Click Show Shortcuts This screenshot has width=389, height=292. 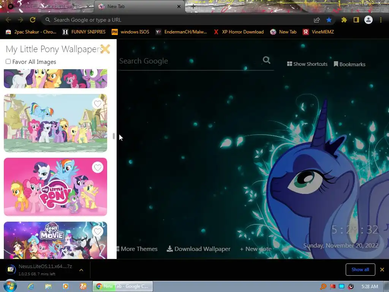click(x=307, y=64)
